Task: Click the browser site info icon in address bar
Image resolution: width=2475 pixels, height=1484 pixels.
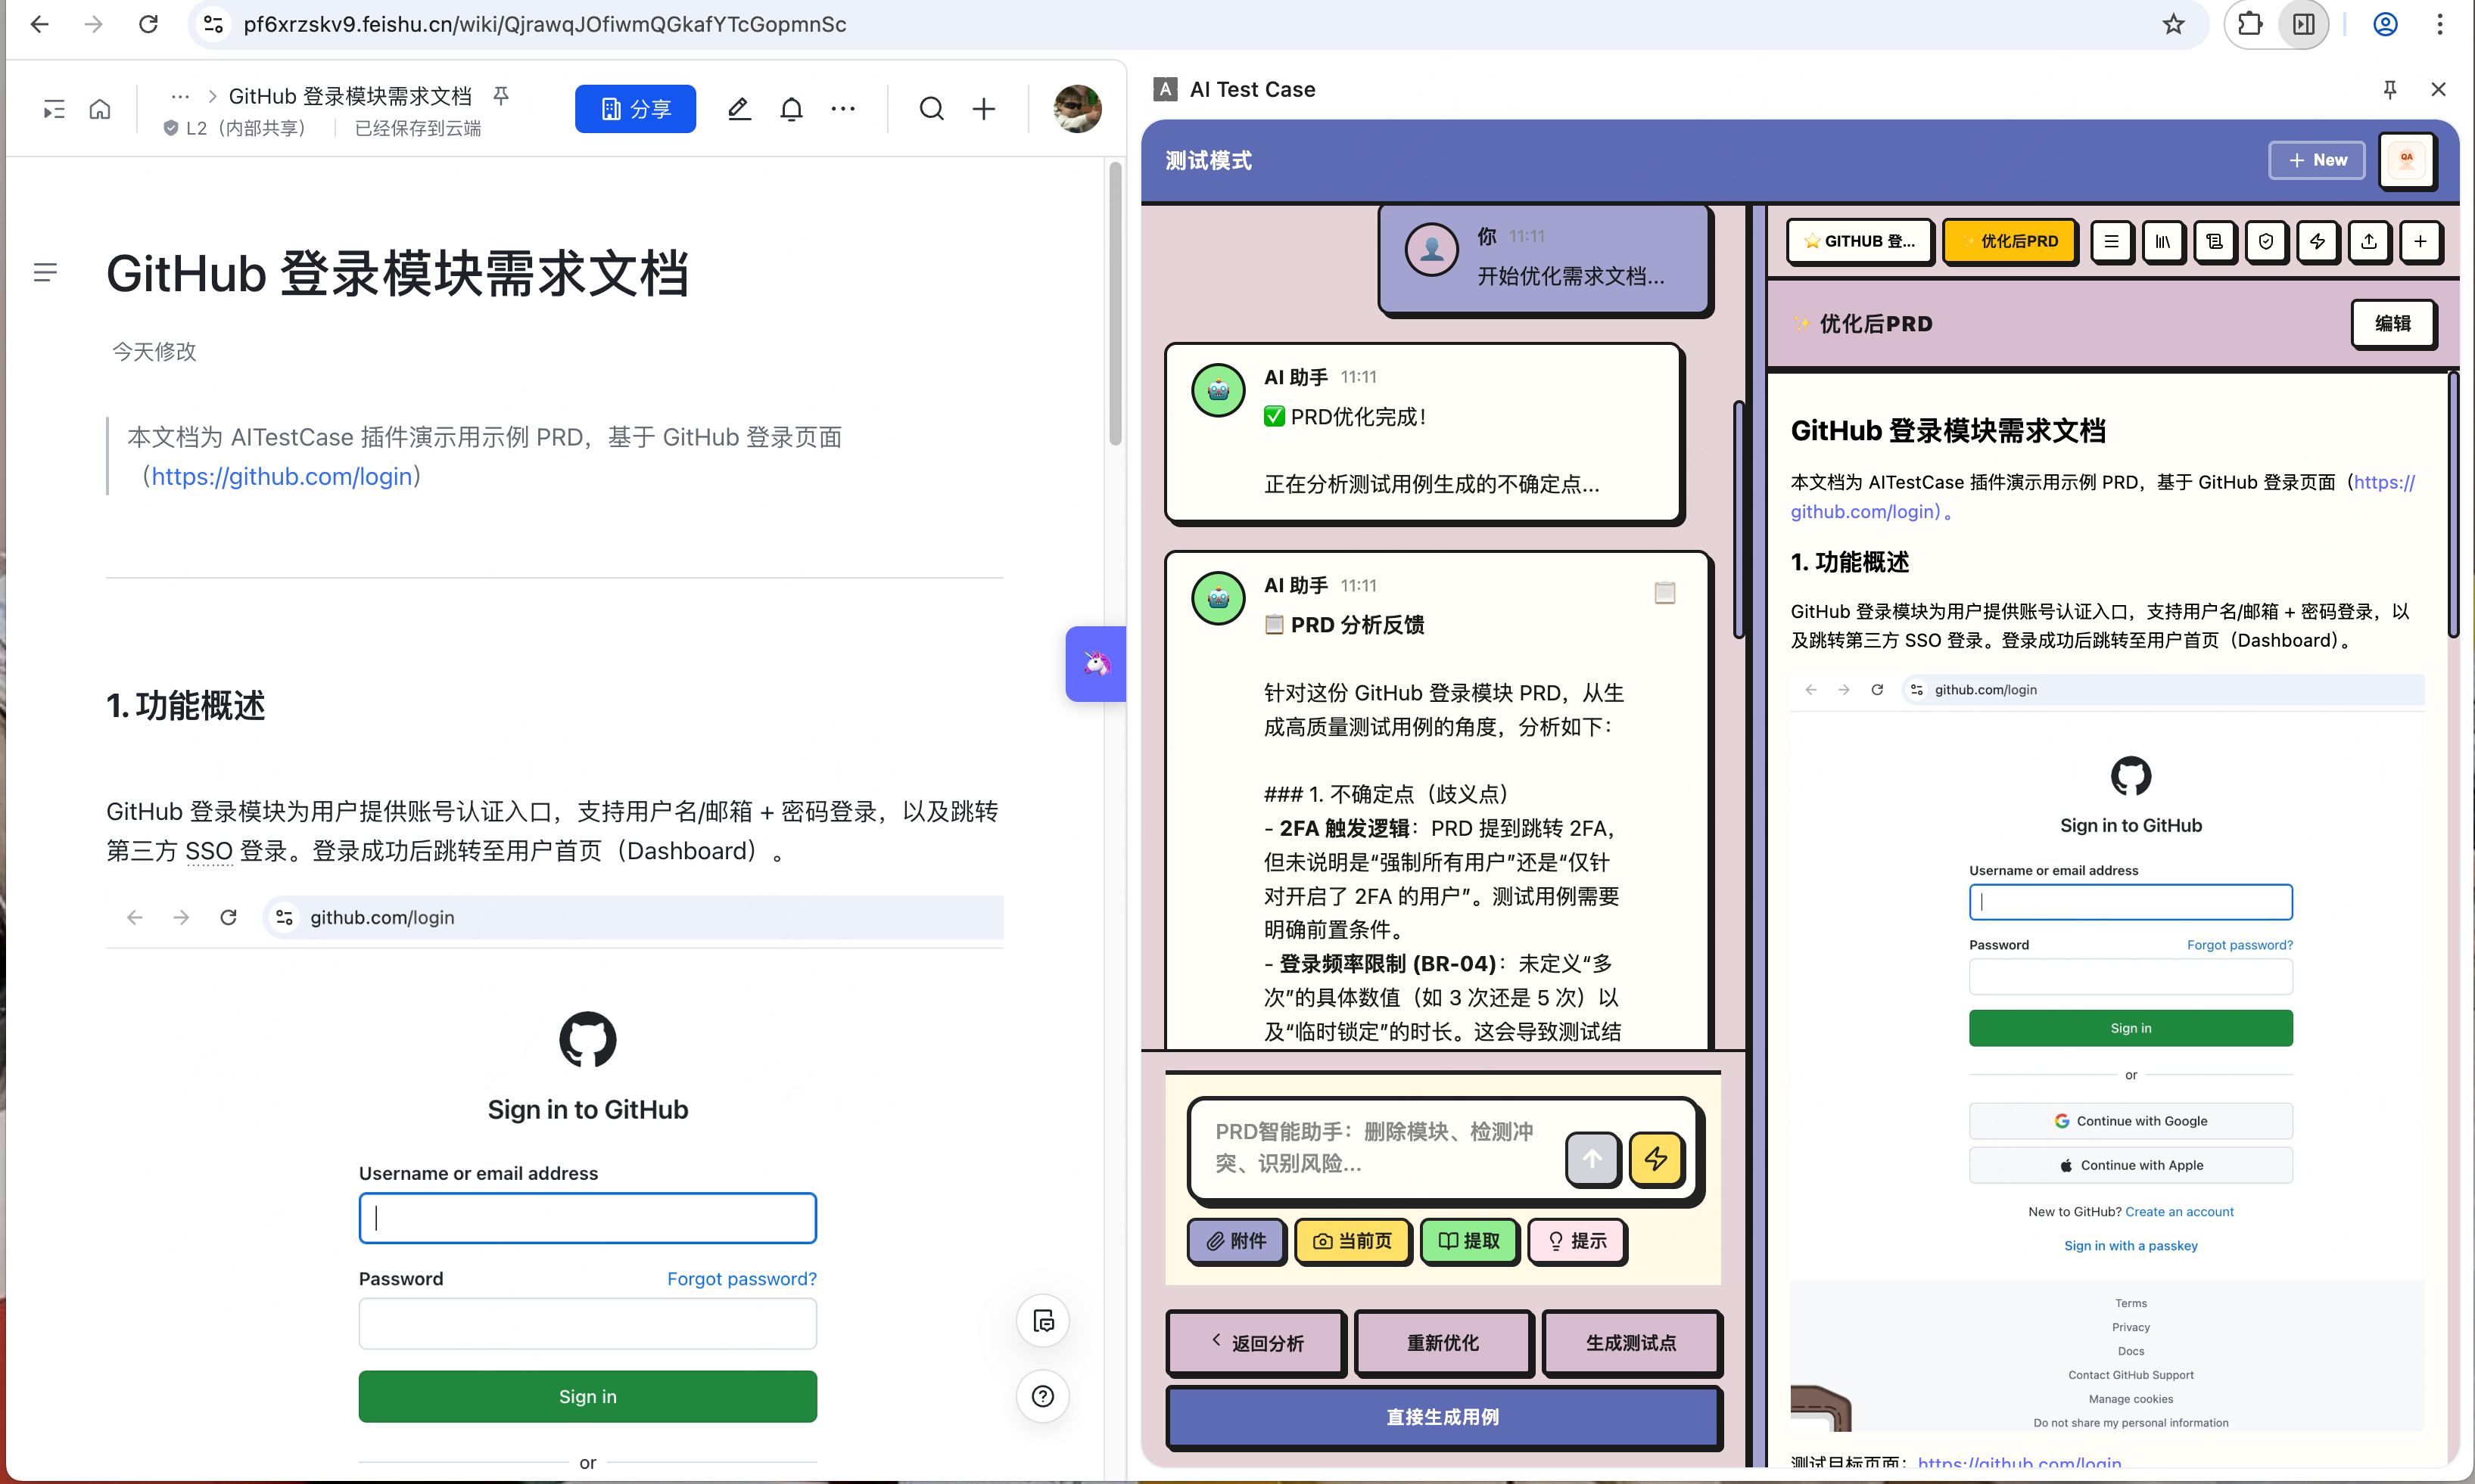Action: click(x=213, y=24)
